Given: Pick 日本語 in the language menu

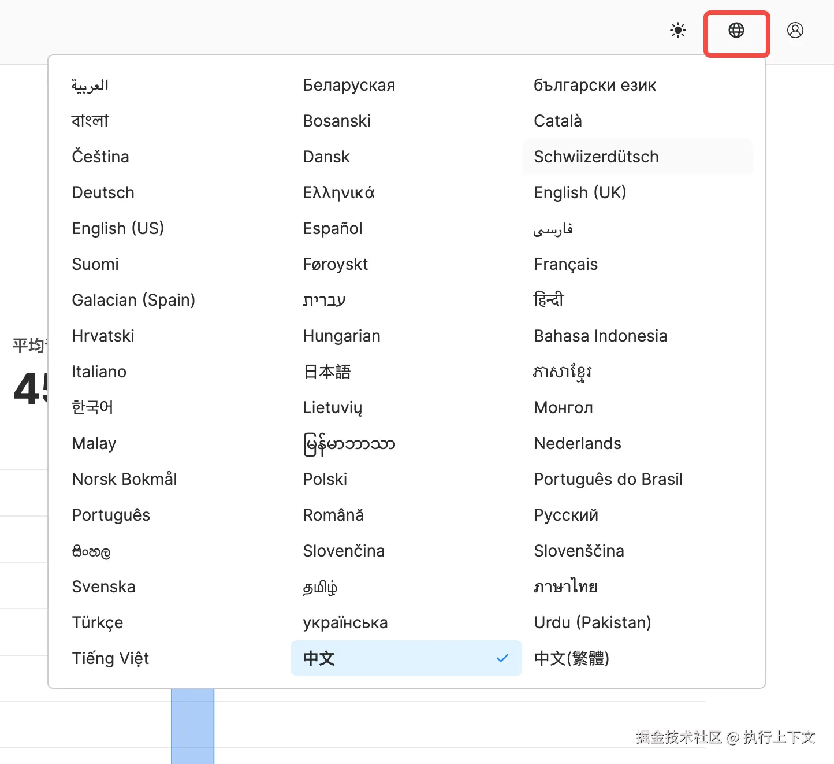Looking at the screenshot, I should (327, 372).
